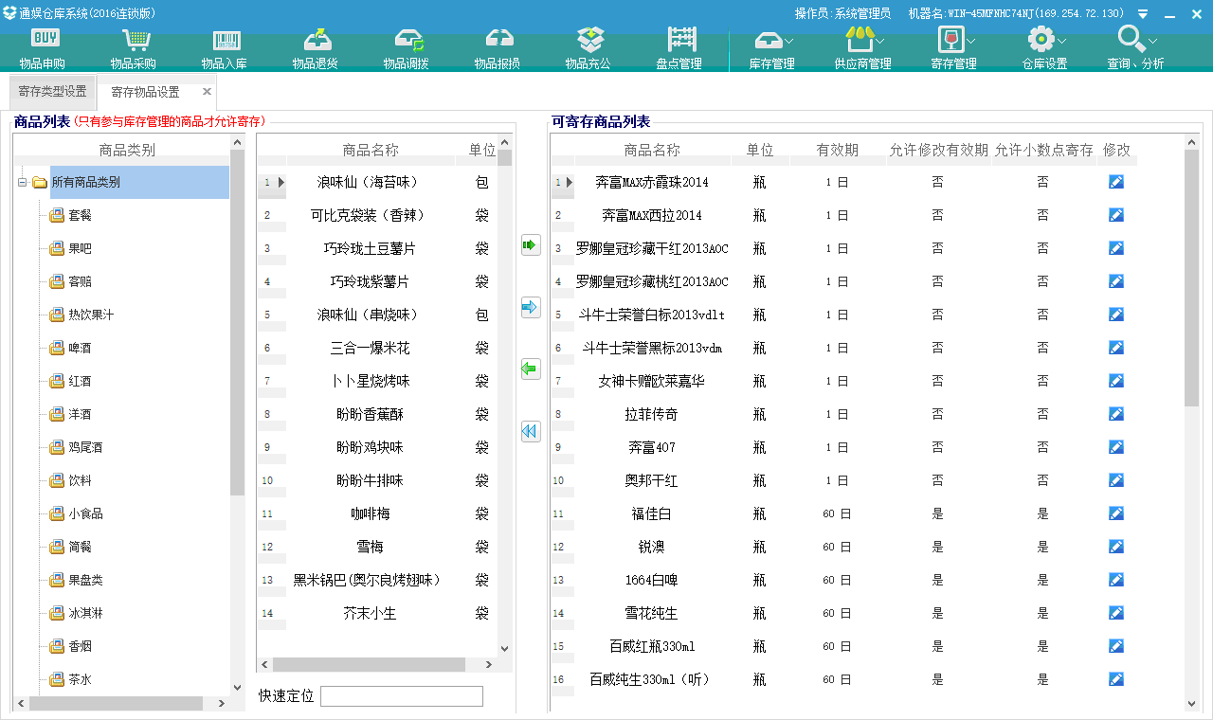Select 果吧 category in tree
Screen dimensions: 1213x720
pos(80,248)
